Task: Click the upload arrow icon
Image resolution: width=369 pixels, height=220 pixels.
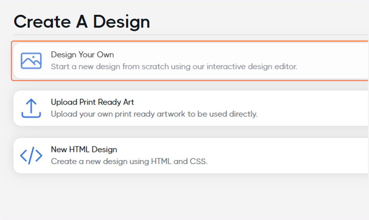Action: (31, 108)
